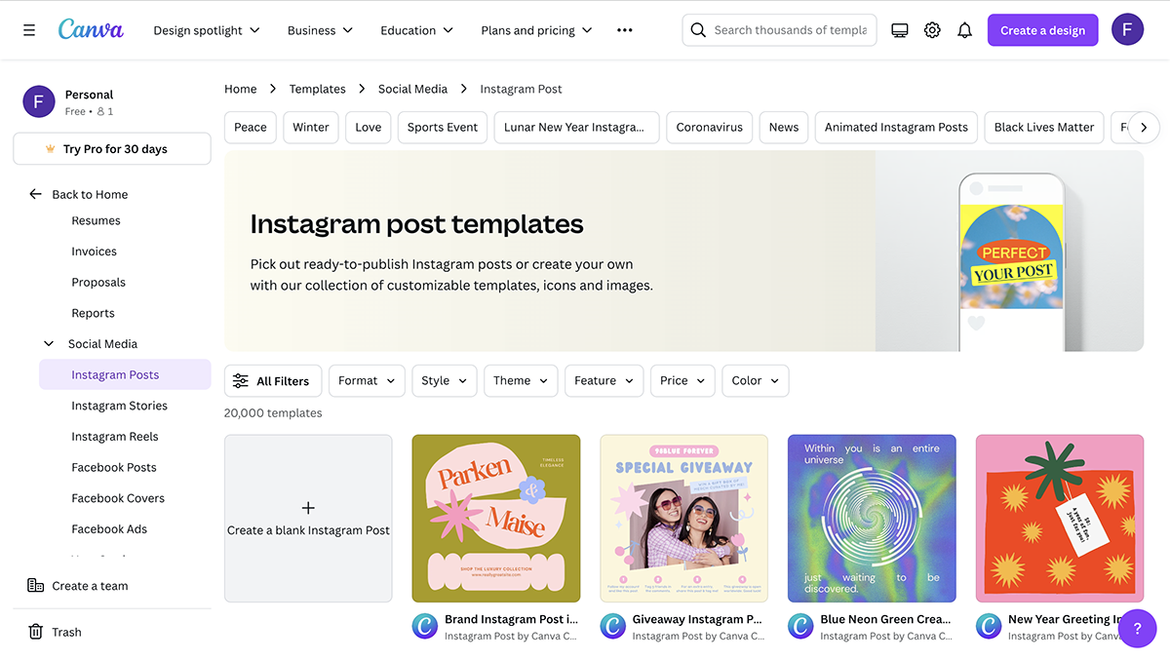Click the Create a design button

(1042, 29)
